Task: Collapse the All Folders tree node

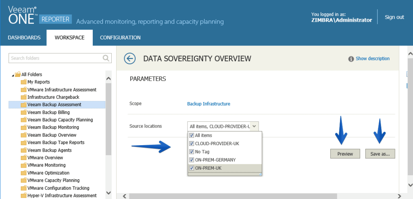Action: [13, 75]
